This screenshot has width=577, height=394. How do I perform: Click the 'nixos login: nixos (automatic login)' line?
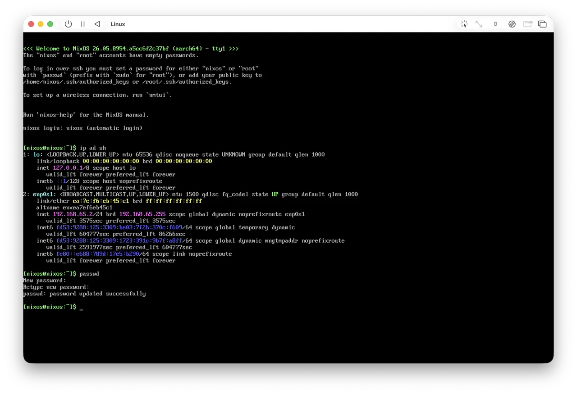[82, 128]
